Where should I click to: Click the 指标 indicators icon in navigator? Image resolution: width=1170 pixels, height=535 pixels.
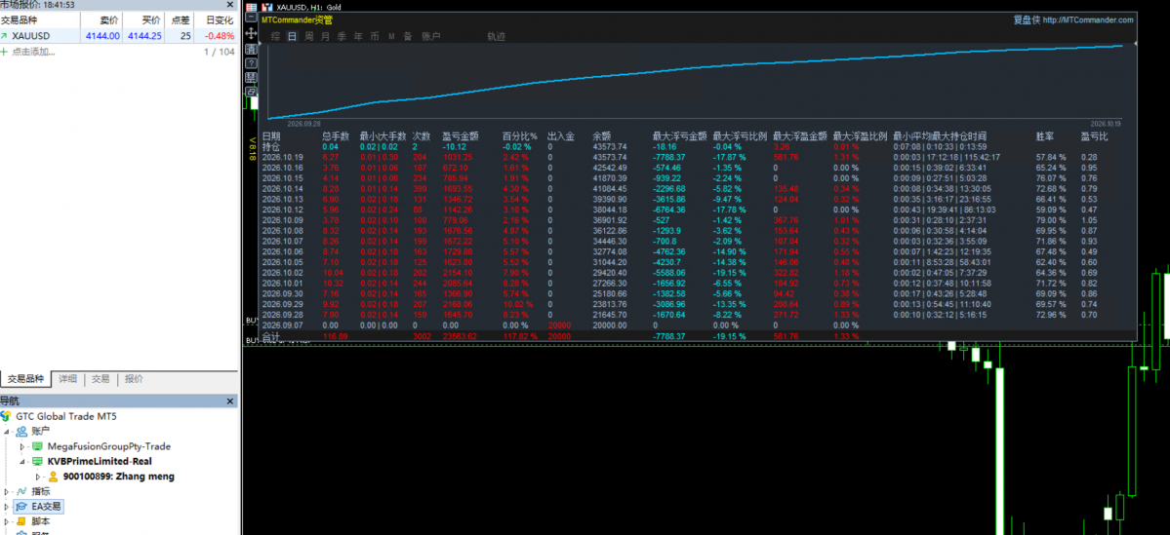click(23, 491)
